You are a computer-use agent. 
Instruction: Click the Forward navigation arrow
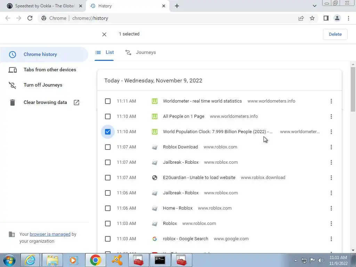(19, 18)
